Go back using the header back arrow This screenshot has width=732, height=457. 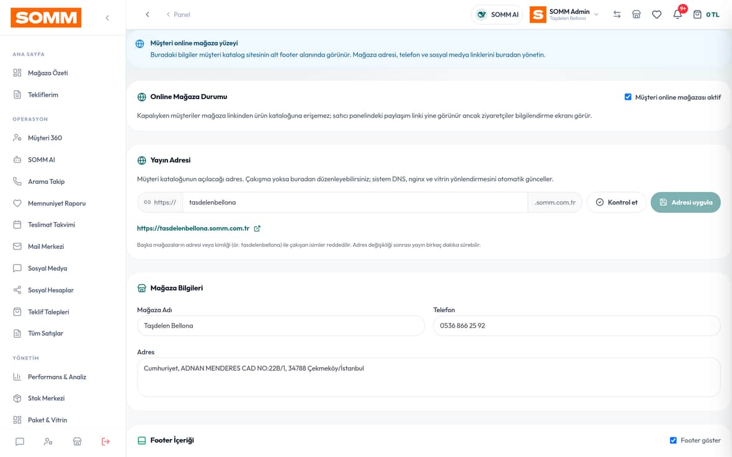[x=148, y=14]
